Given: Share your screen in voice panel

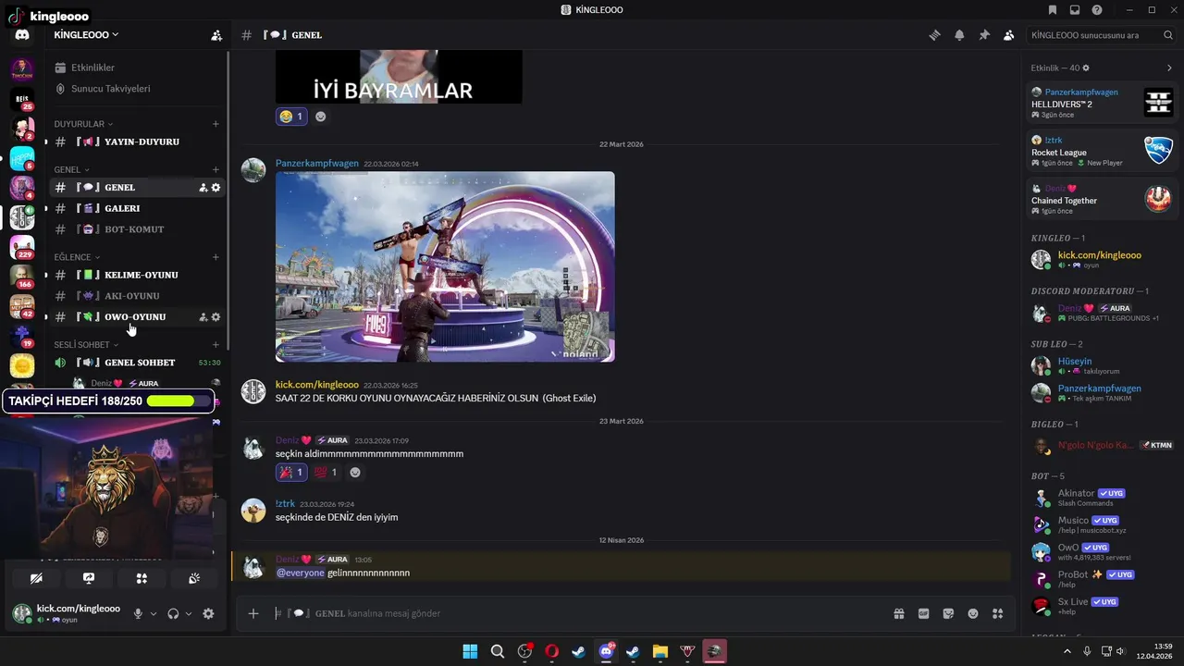Looking at the screenshot, I should [x=89, y=578].
